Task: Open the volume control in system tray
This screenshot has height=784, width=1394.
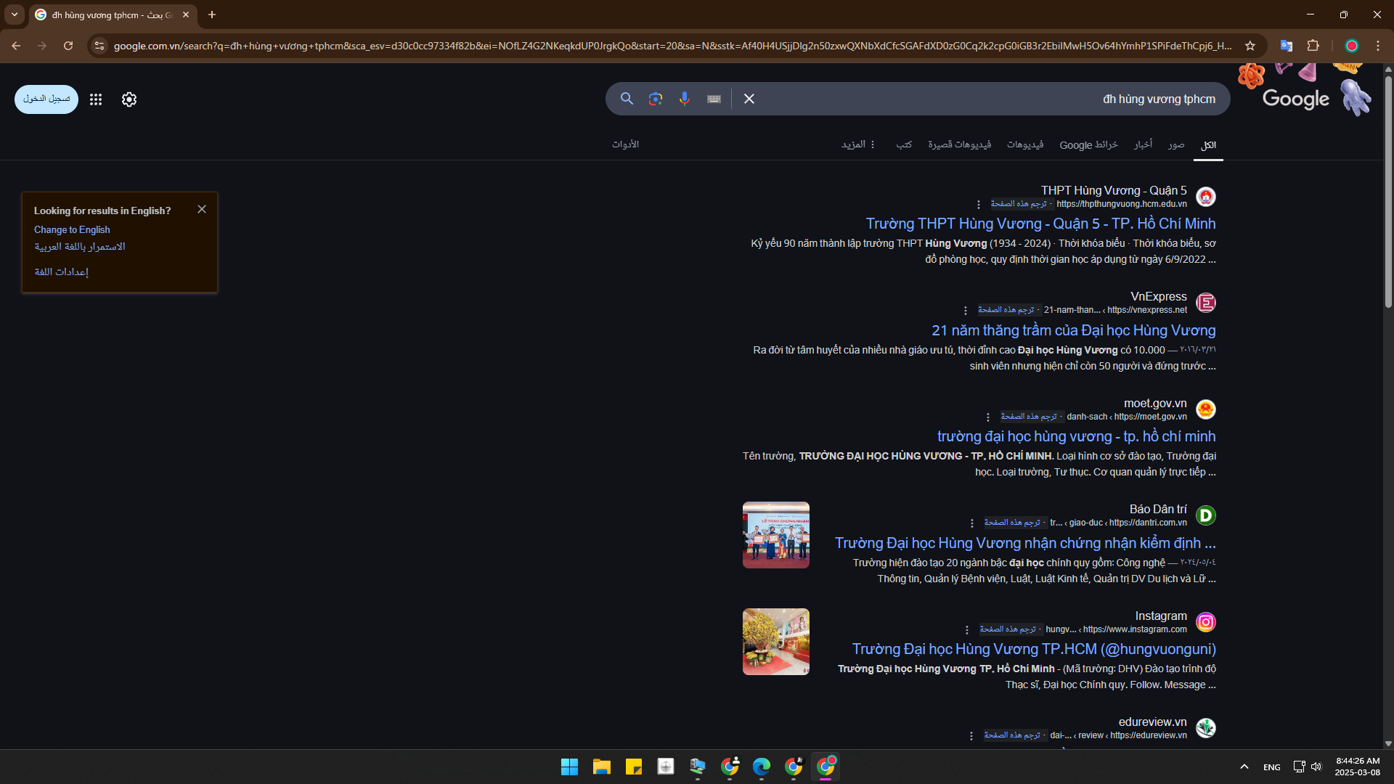Action: [1316, 767]
